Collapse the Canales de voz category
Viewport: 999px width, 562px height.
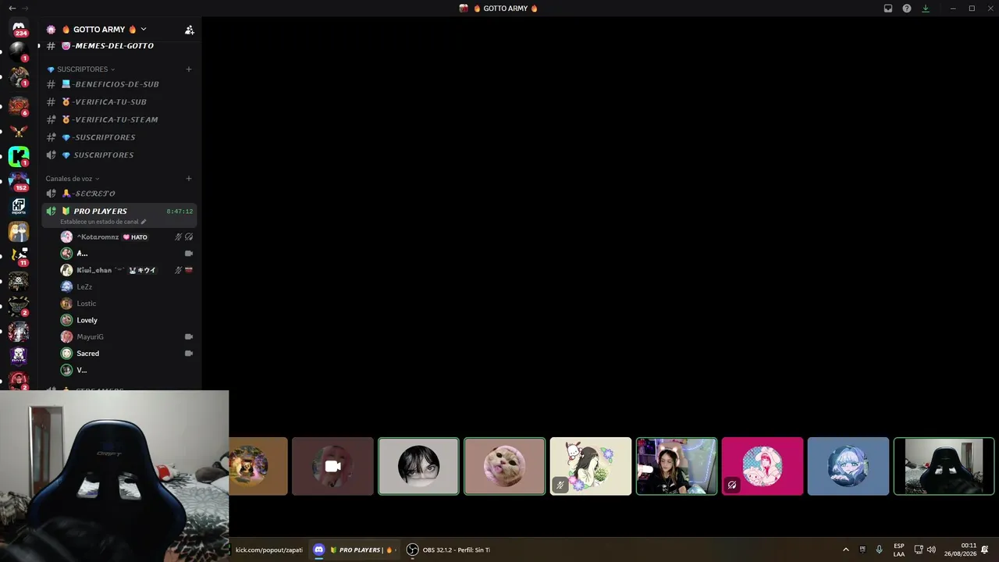pos(73,179)
